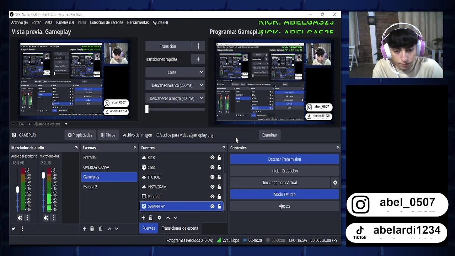Undock the Controles panel
455x256 pixels.
(338, 148)
